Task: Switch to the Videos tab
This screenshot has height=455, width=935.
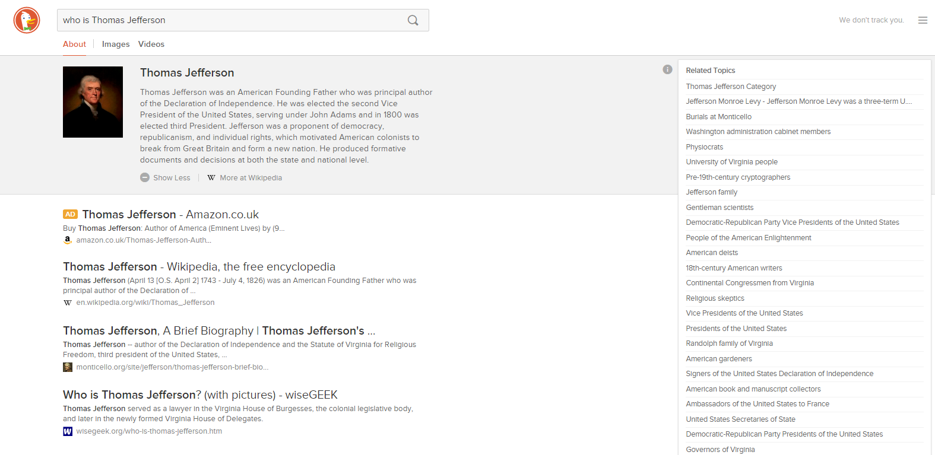Action: pos(151,44)
